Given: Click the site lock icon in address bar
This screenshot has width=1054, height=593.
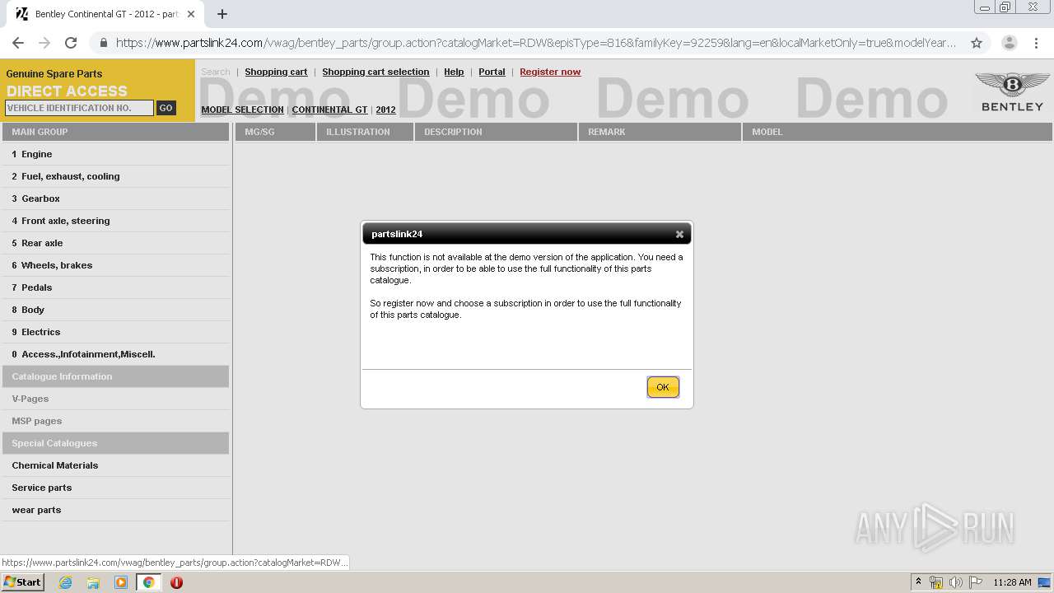Looking at the screenshot, I should coord(103,43).
